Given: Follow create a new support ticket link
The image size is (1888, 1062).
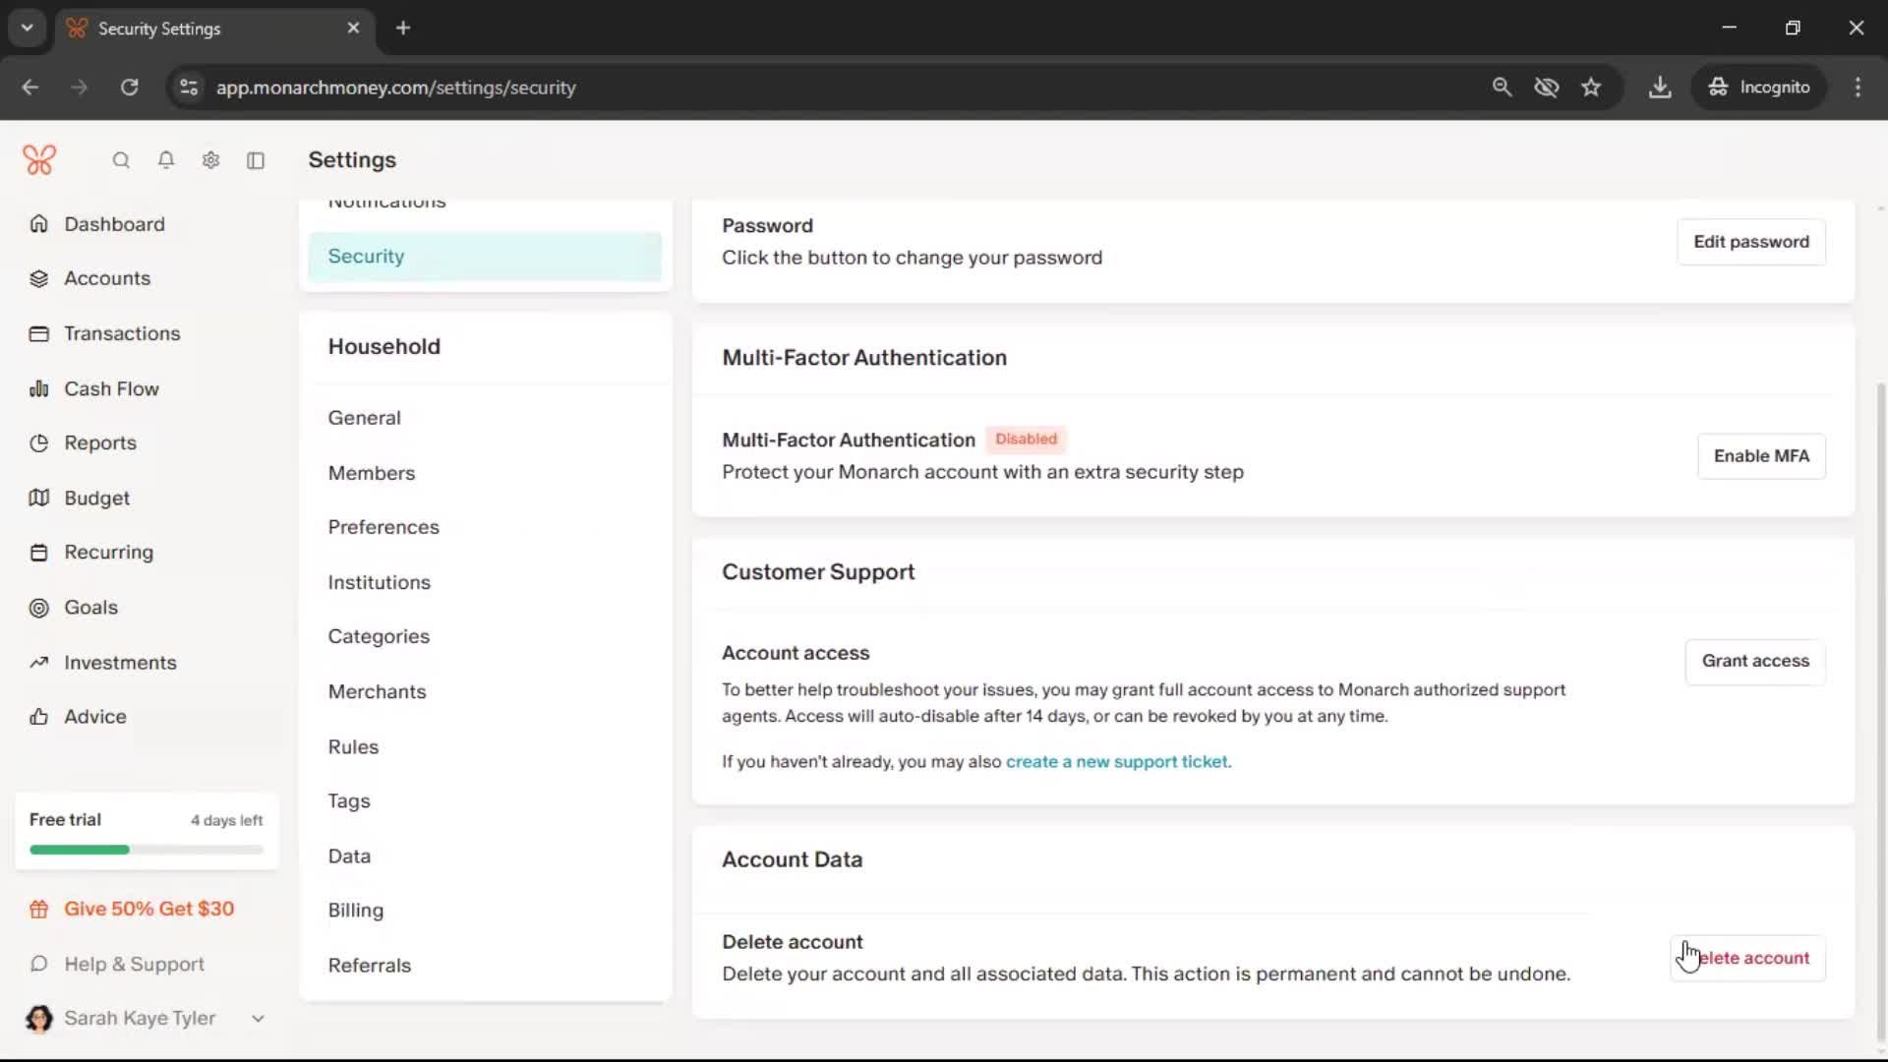Looking at the screenshot, I should click(1117, 762).
